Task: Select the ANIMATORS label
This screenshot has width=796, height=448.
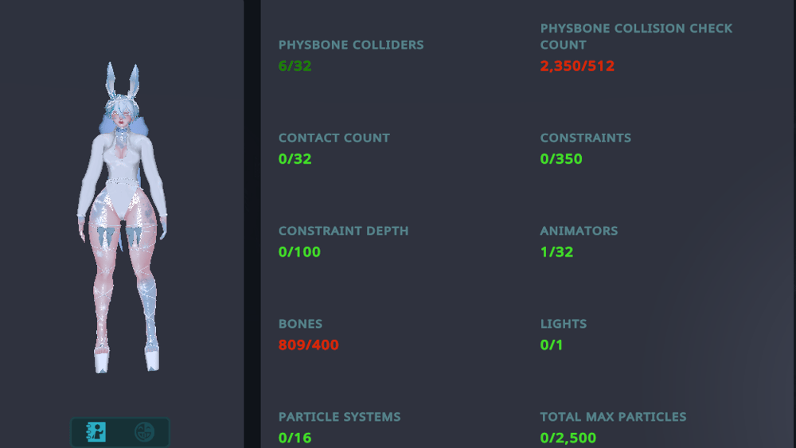Action: [x=579, y=231]
